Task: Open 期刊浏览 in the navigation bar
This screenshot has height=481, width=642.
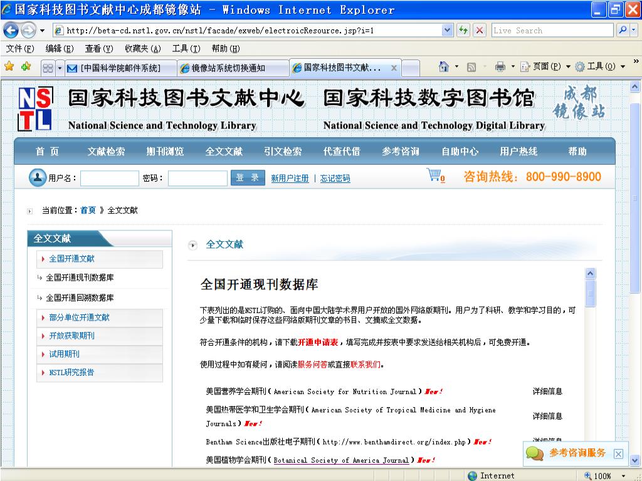Action: (x=165, y=152)
